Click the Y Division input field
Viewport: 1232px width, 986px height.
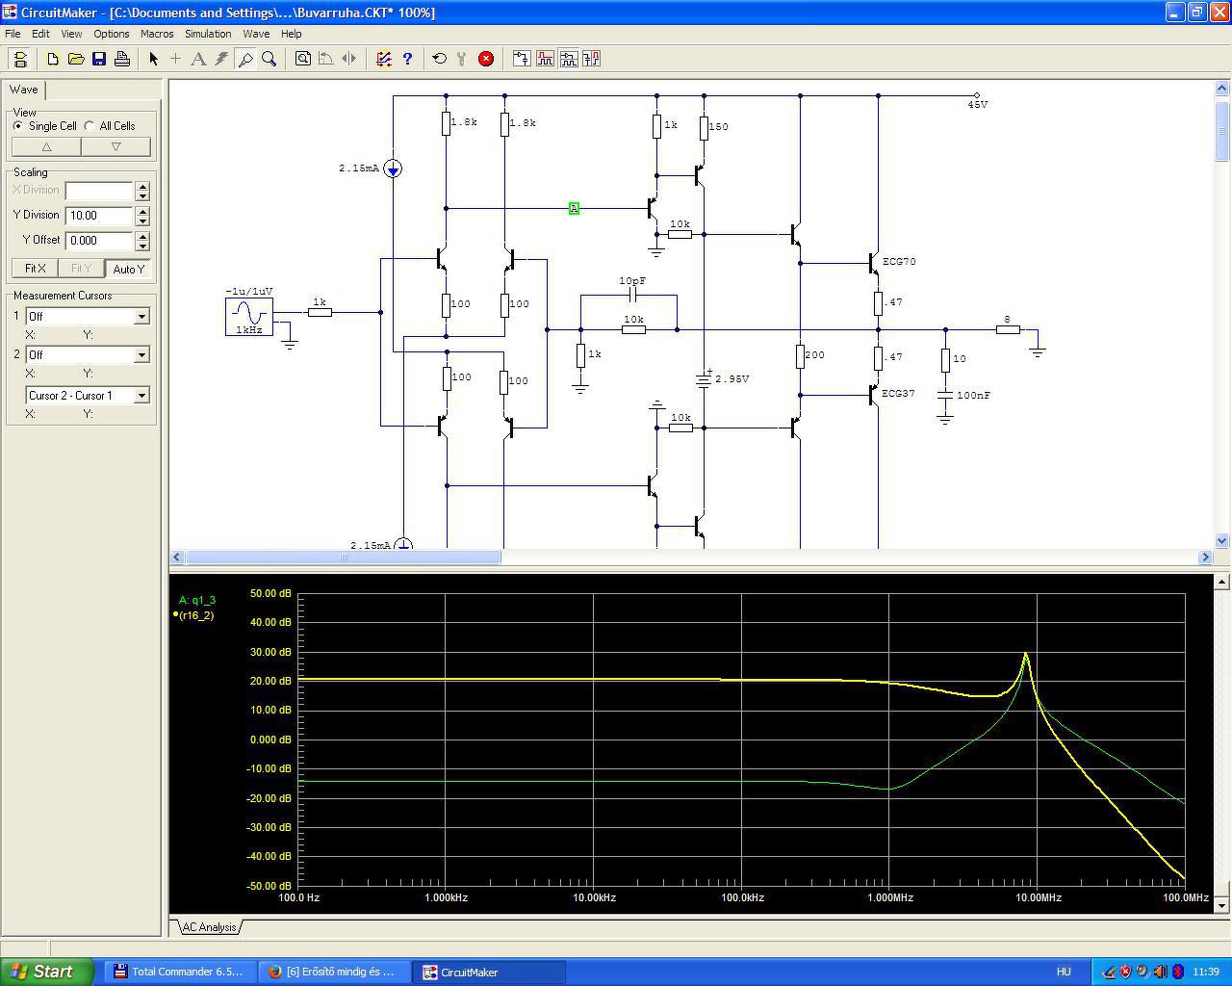tap(98, 216)
